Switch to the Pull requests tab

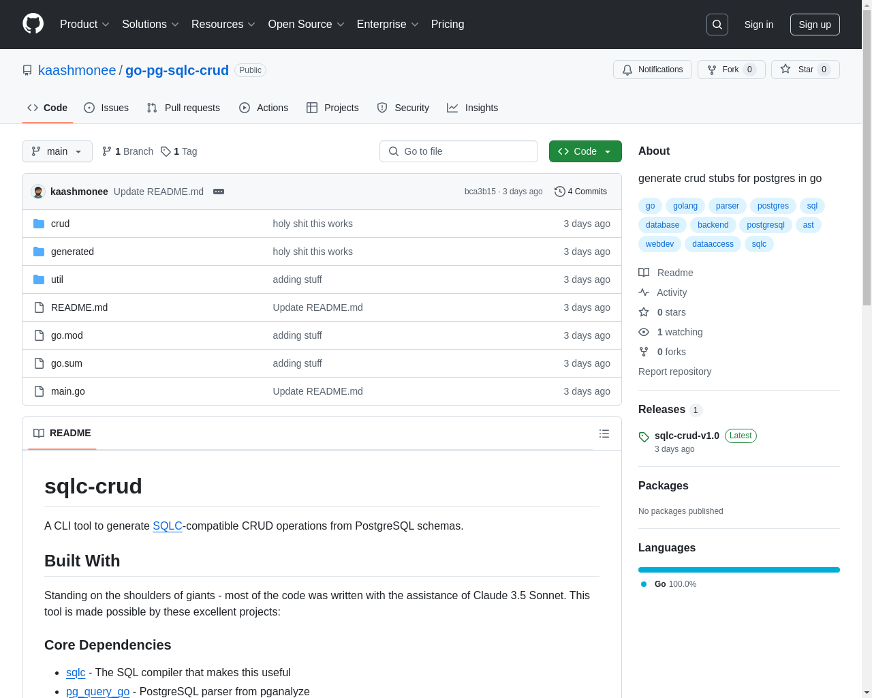coord(183,108)
